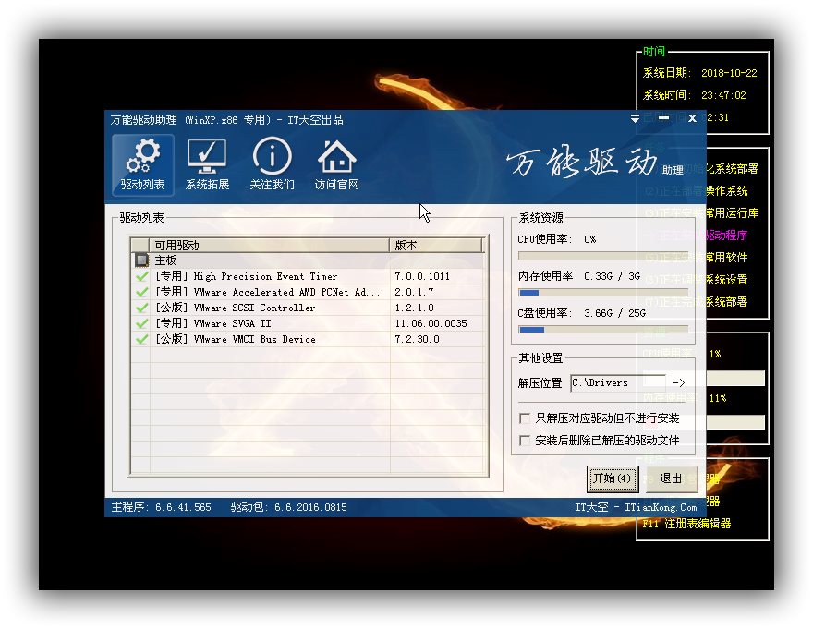Start driver installation with 开始 button
The width and height of the screenshot is (813, 629).
click(x=613, y=478)
